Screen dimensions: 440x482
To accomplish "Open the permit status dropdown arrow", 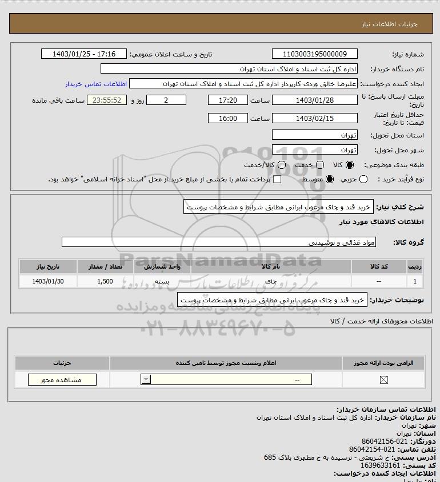I will click(146, 380).
